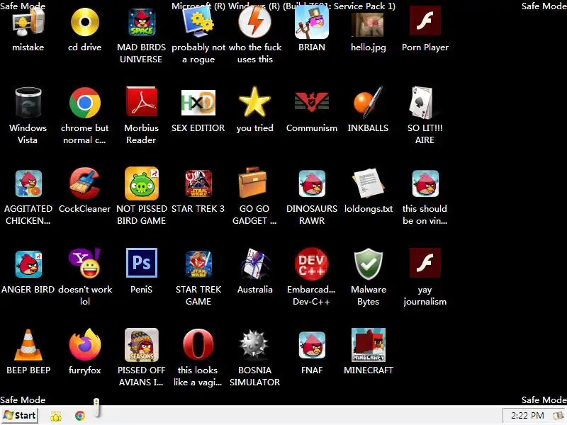Image resolution: width=567 pixels, height=425 pixels.
Task: Click the 2:22 PM taskbar clock
Action: click(527, 416)
